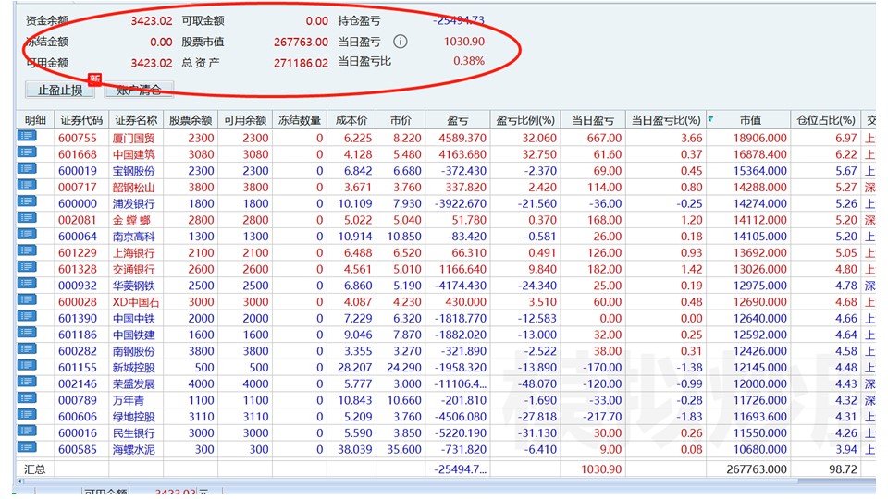Open detail icon for 交通银行 row
This screenshot has width=888, height=499.
pos(27,267)
